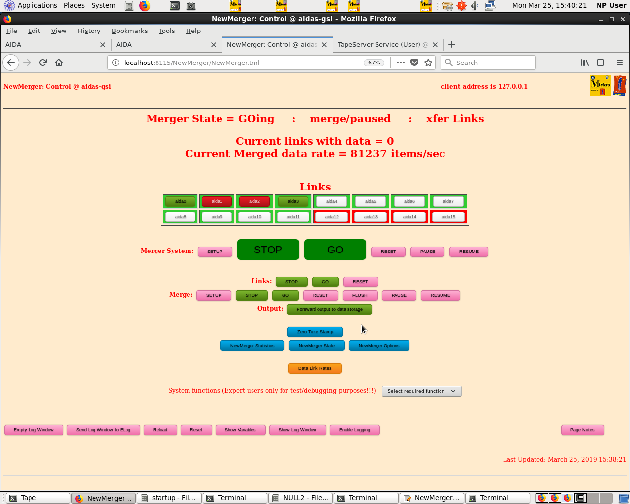Screen dimensions: 630x504
Task: Switch to the Tape window in the taskbar
Action: (x=38, y=498)
